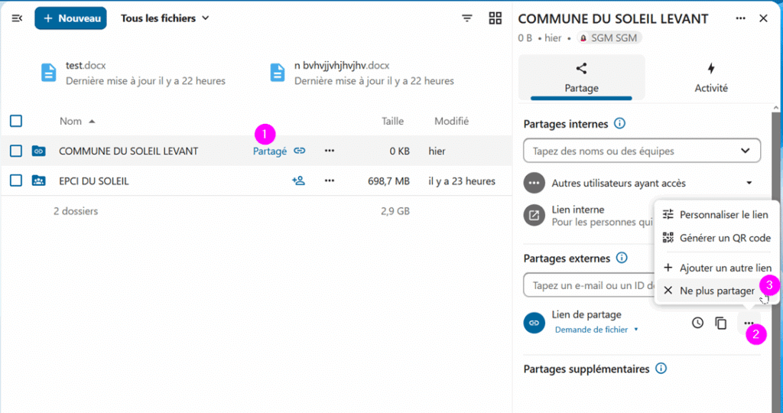Open expiration clock icon for share link
This screenshot has height=413, width=783.
(x=697, y=323)
